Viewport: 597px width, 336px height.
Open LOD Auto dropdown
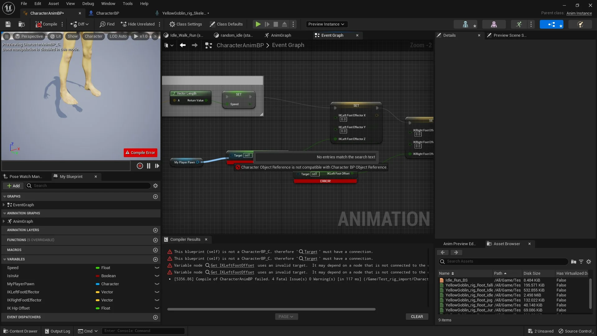click(118, 36)
